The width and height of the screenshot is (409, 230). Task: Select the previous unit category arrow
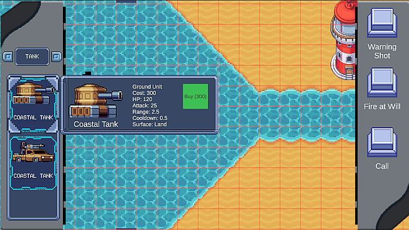tap(8, 57)
